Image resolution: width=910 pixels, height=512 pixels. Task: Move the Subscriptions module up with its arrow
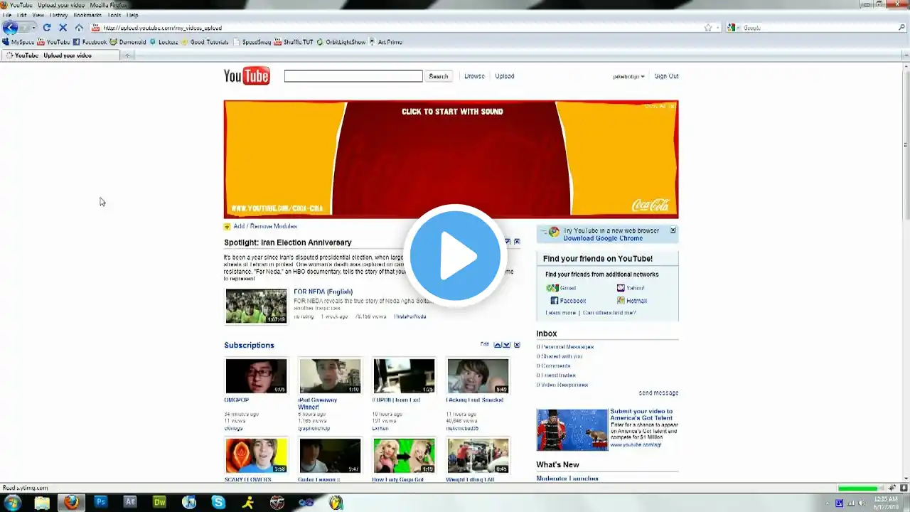coord(498,345)
